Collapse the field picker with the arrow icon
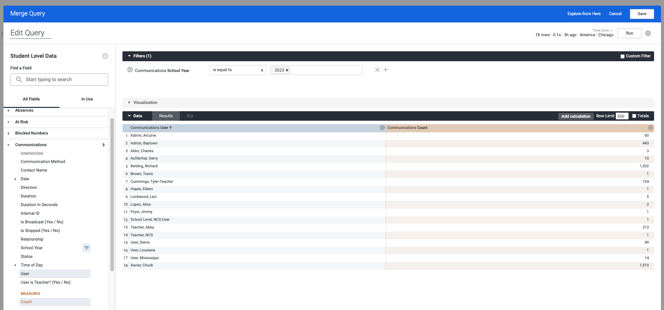This screenshot has width=664, height=310. click(105, 56)
